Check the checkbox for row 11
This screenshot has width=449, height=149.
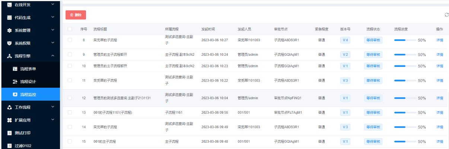[x=70, y=80]
